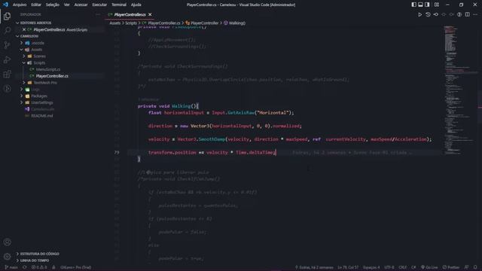Viewport: 482px width, 271px height.
Task: Click the Assets breadcrumb segment
Action: point(115,23)
